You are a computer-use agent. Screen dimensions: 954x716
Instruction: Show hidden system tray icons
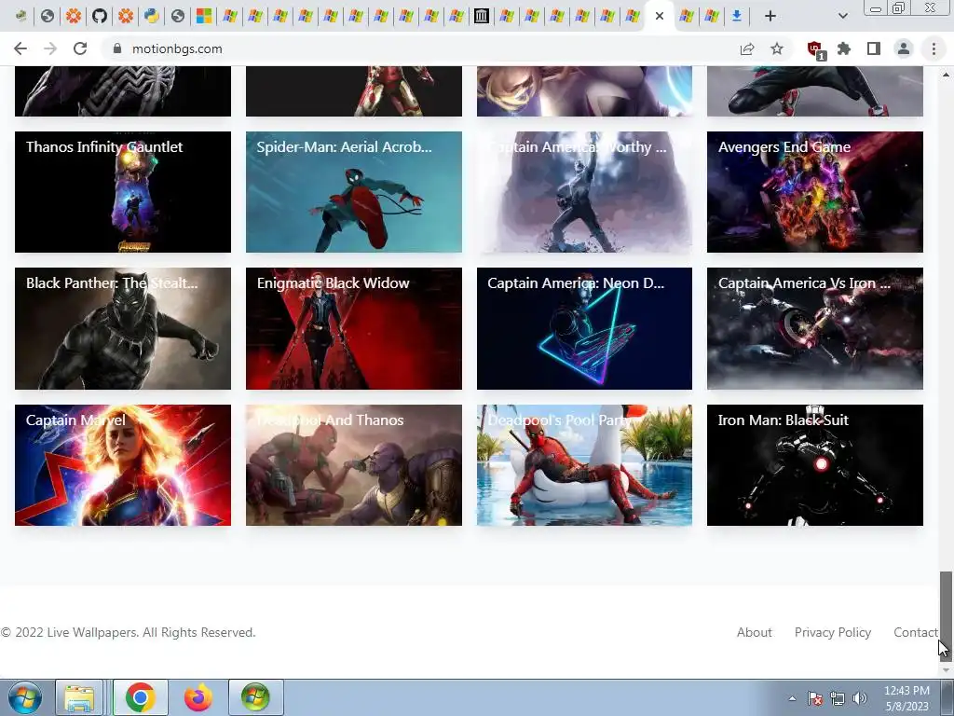[x=792, y=698]
